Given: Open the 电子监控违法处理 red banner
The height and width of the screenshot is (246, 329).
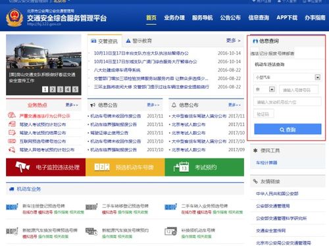Looking at the screenshot, I should coord(45,167).
